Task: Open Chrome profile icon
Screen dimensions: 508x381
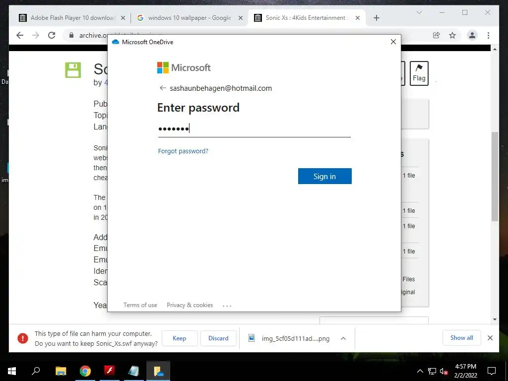Action: [x=472, y=35]
